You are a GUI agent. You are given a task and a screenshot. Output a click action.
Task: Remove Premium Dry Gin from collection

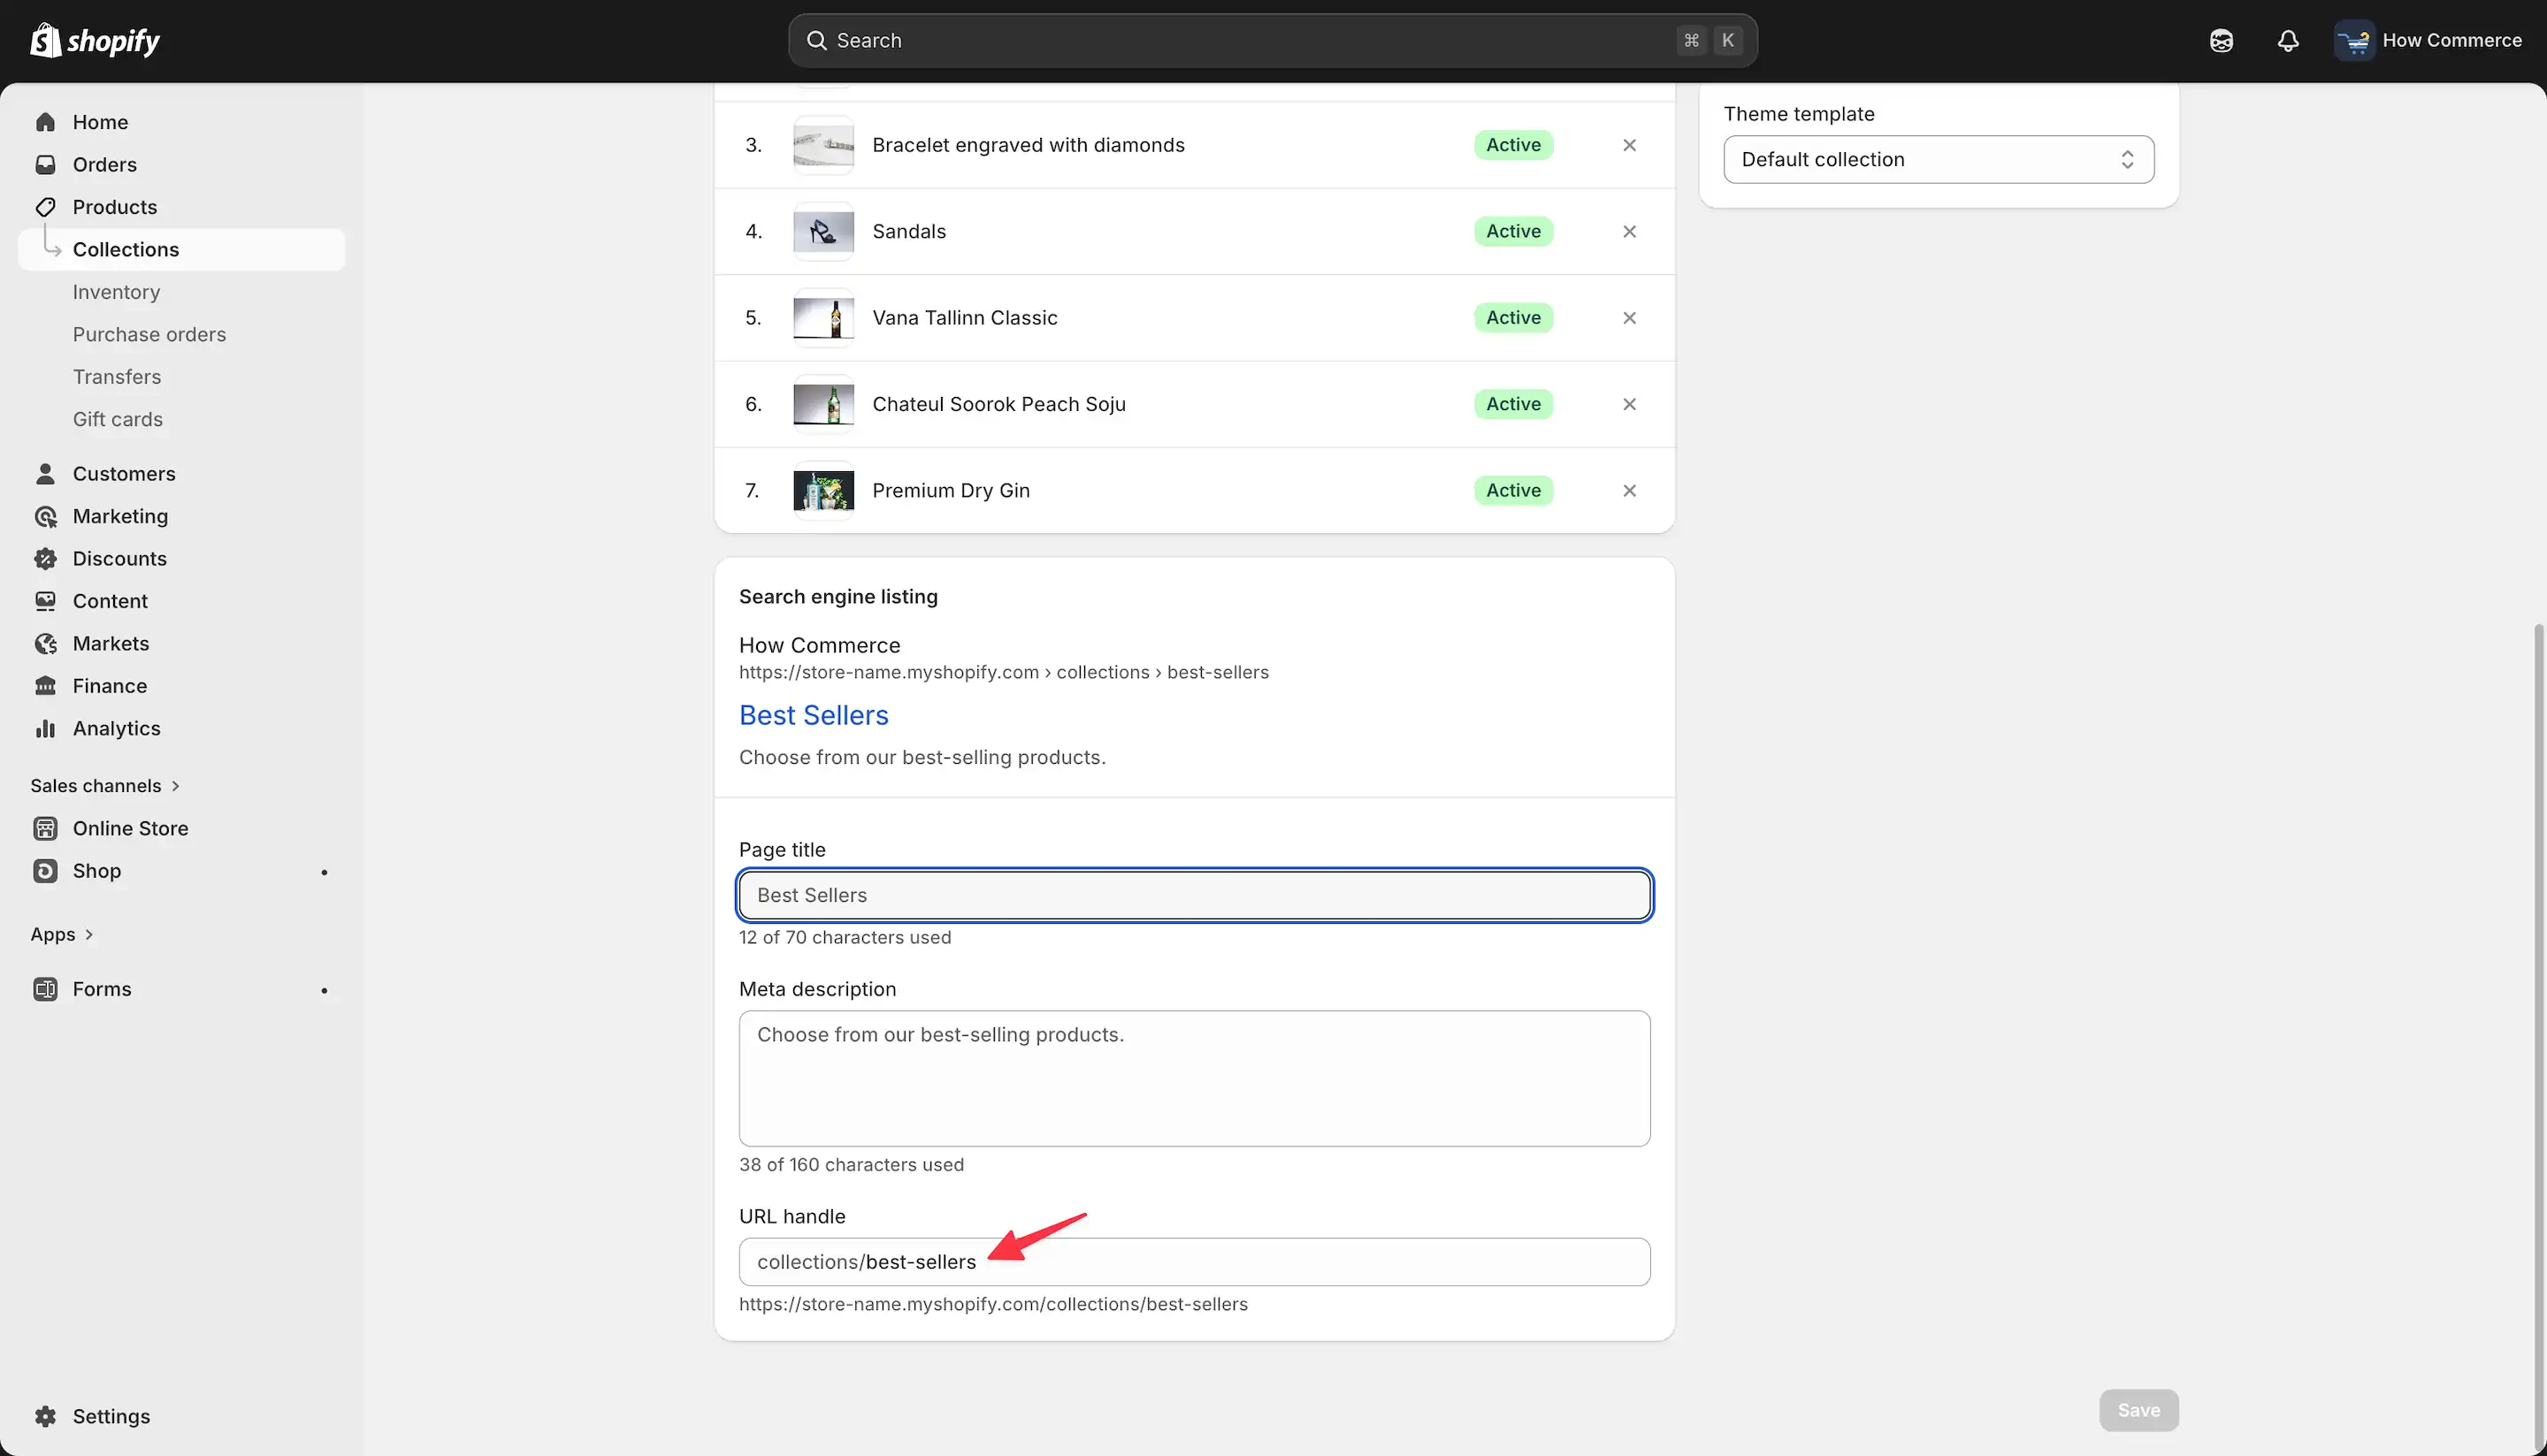[1629, 491]
